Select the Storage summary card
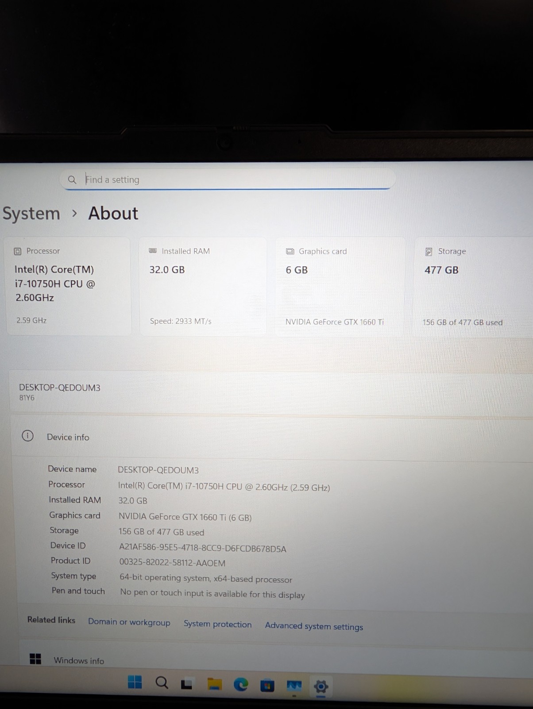533x709 pixels. [x=474, y=288]
